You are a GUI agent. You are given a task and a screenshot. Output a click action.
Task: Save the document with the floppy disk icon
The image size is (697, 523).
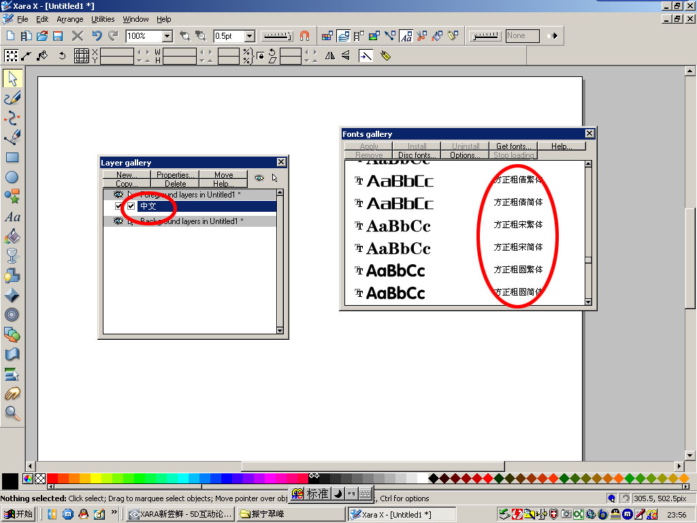tap(58, 36)
